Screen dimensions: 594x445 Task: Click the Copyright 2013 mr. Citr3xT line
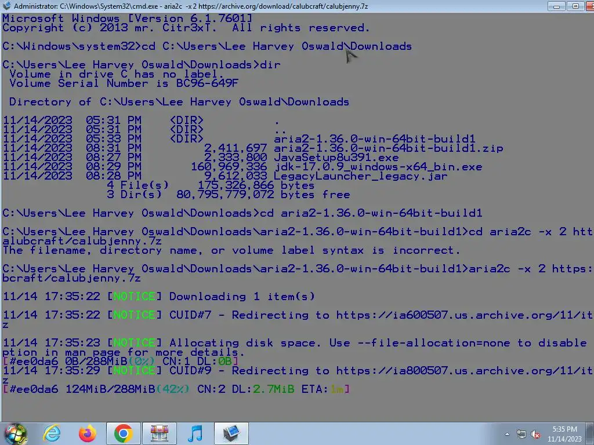click(x=186, y=28)
